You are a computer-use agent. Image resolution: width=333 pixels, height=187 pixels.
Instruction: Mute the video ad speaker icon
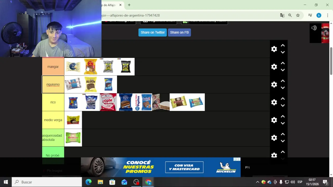314,28
